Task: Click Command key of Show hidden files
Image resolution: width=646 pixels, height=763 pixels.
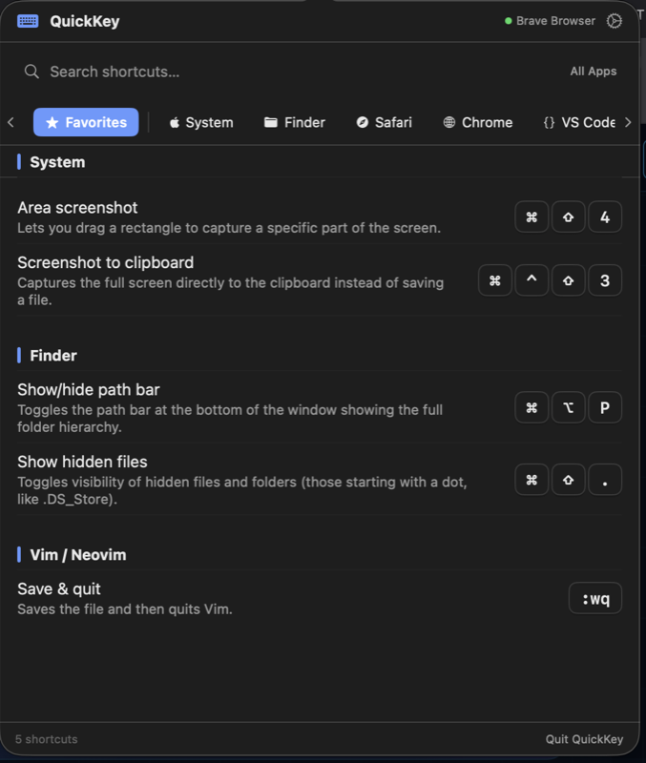Action: click(531, 480)
